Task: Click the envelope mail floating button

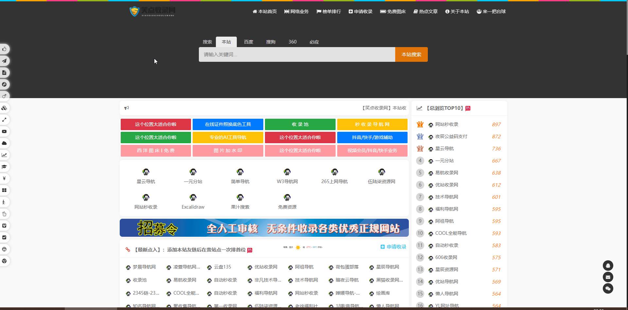Action: [x=608, y=277]
